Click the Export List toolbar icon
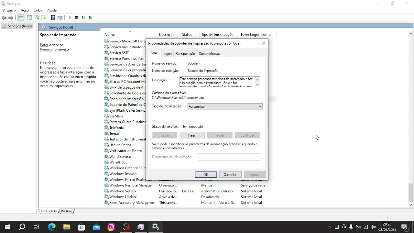The image size is (414, 233). [44, 18]
